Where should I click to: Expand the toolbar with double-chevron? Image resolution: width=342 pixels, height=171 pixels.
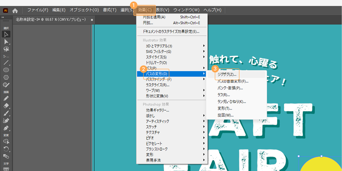coord(3,17)
